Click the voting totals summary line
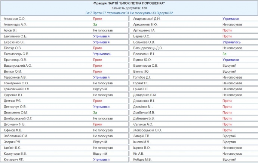The image size is (258, 163). (x=129, y=13)
